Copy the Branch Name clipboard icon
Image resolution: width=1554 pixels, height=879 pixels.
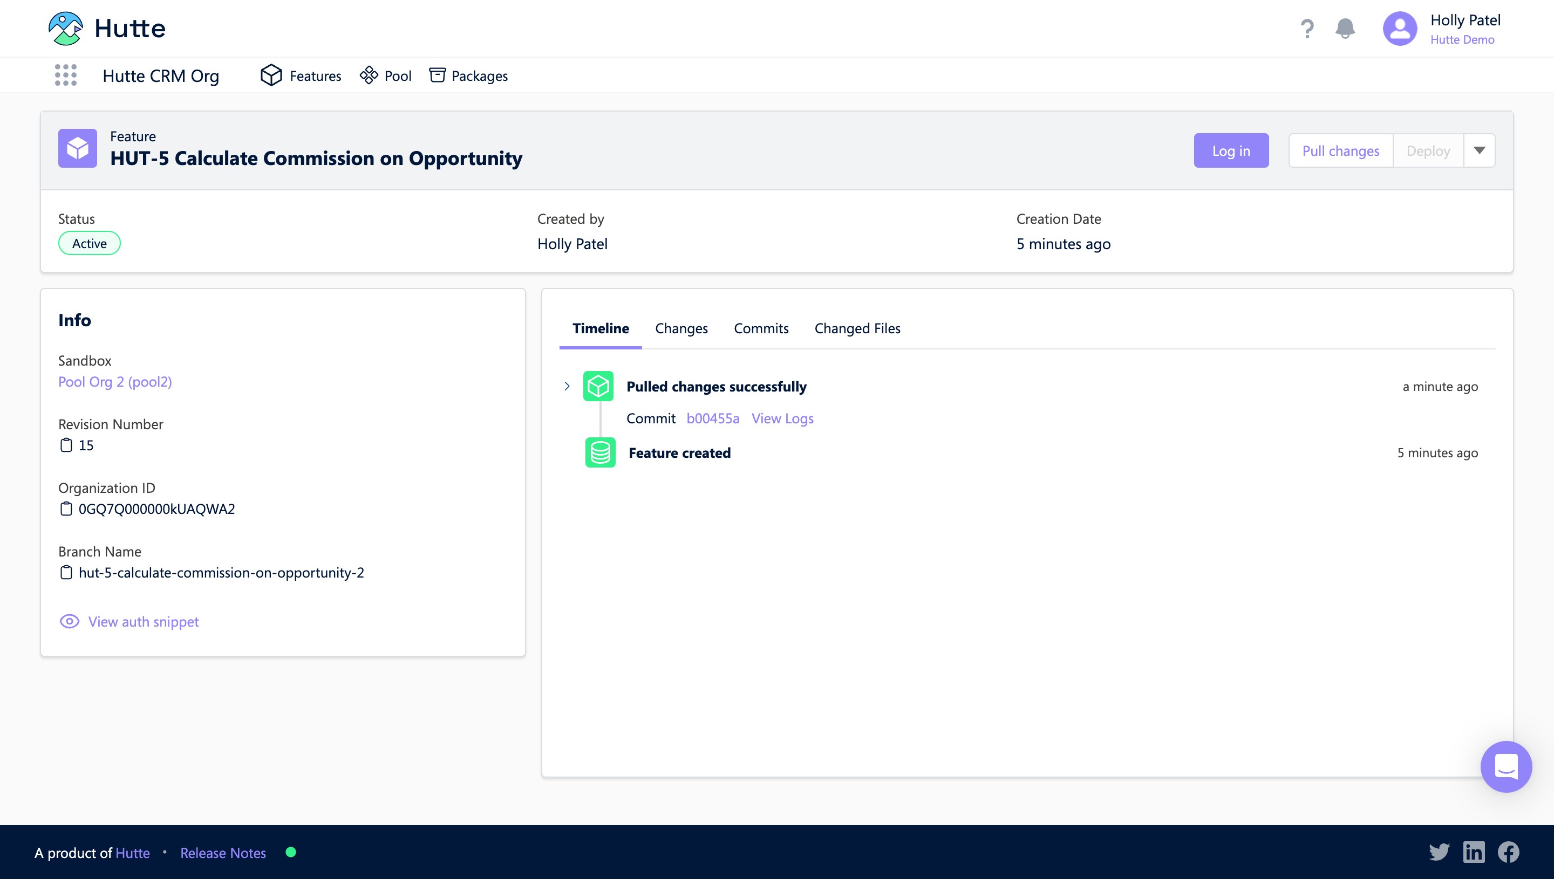(66, 572)
